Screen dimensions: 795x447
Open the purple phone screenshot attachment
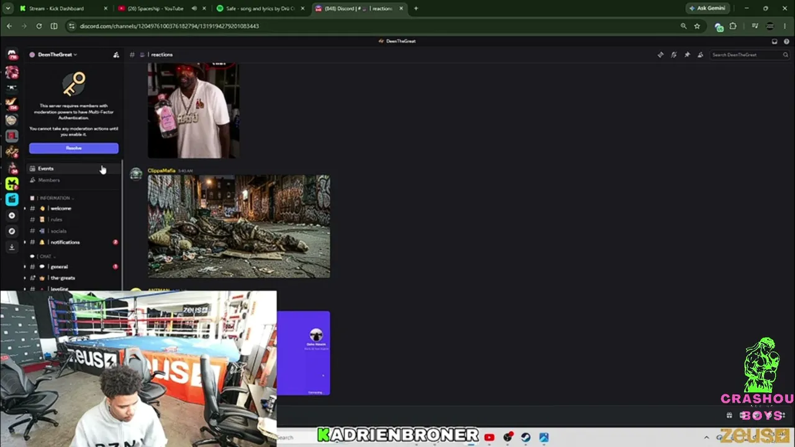[x=304, y=353]
